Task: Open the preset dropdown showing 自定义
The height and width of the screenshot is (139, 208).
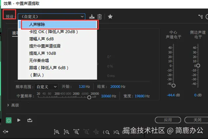Action: pos(52,17)
